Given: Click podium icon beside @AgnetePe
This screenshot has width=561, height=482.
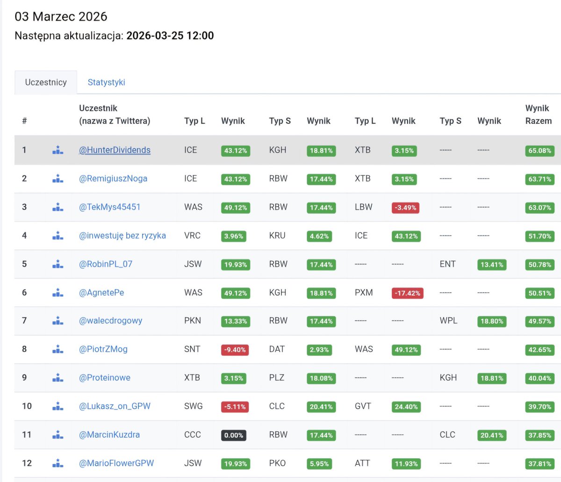Looking at the screenshot, I should 58,292.
